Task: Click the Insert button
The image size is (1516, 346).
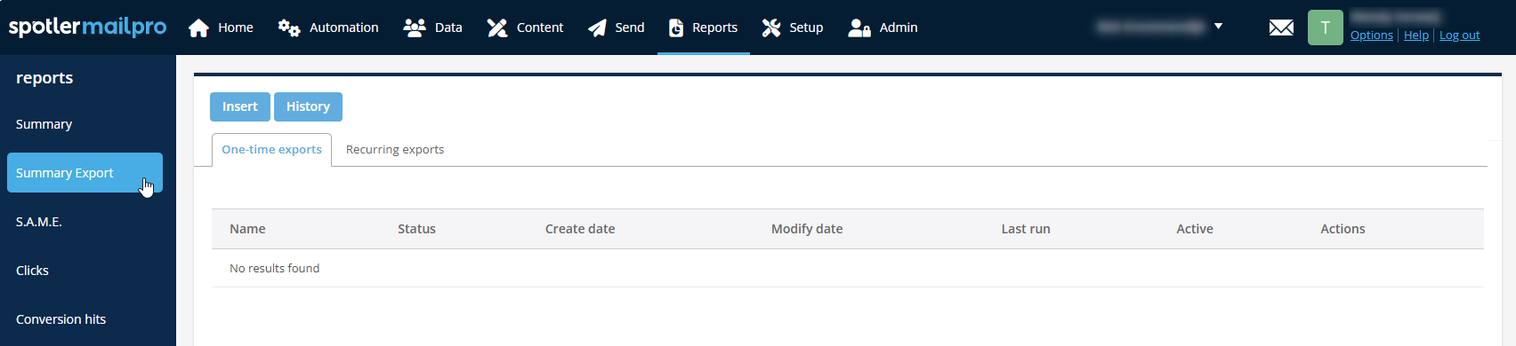Action: click(x=240, y=106)
